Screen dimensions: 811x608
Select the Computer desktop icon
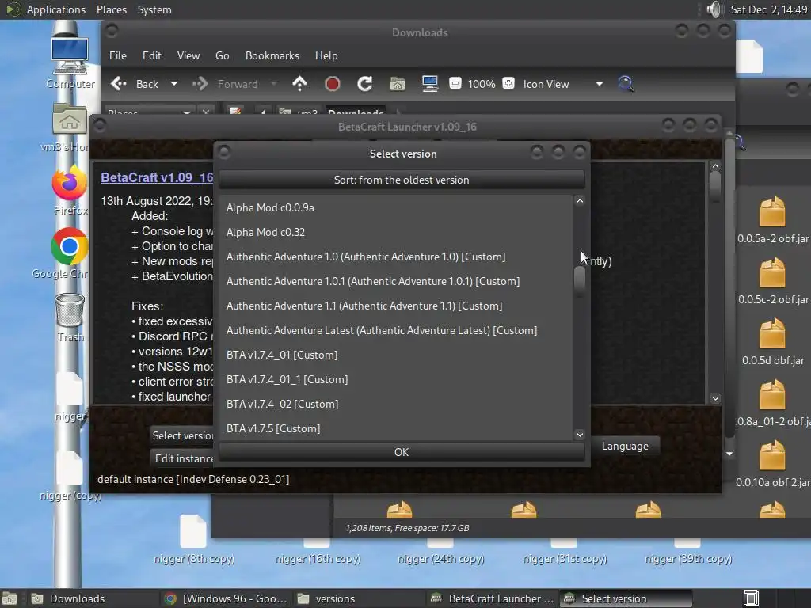tap(70, 63)
